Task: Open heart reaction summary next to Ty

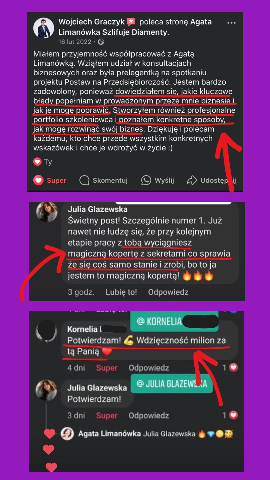Action: (37, 162)
